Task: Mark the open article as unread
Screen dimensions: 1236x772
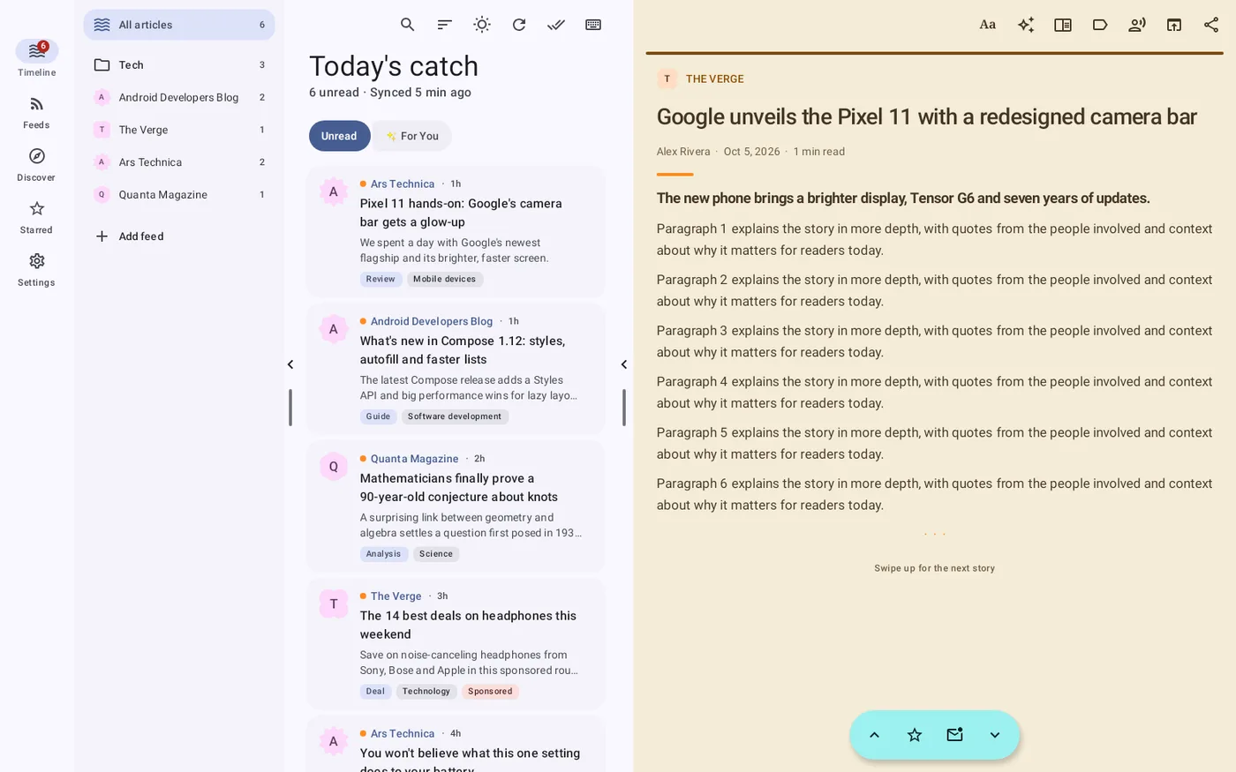Action: (954, 735)
